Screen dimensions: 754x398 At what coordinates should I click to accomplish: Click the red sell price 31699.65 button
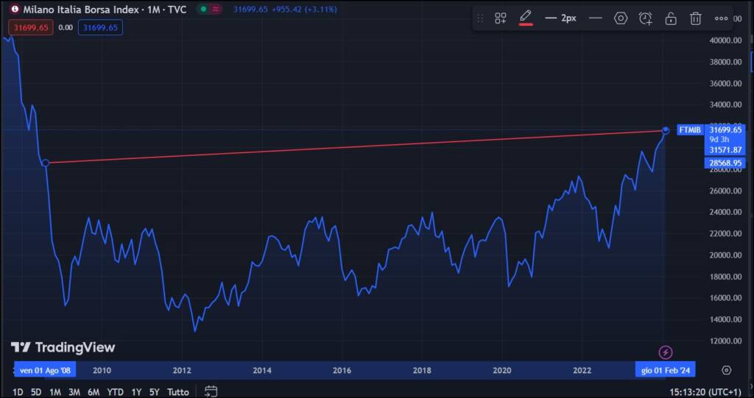[x=31, y=27]
